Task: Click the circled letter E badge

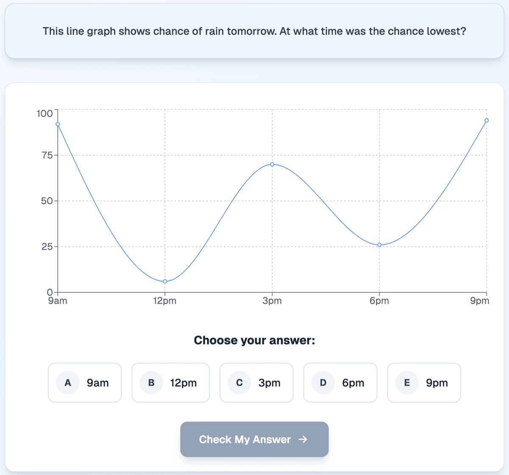Action: click(x=407, y=382)
